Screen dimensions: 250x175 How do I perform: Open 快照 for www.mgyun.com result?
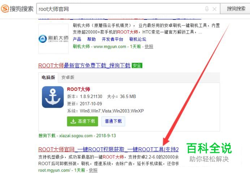coord(149,46)
